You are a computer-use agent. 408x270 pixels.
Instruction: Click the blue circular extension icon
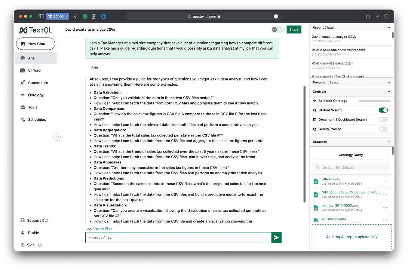[x=103, y=16]
